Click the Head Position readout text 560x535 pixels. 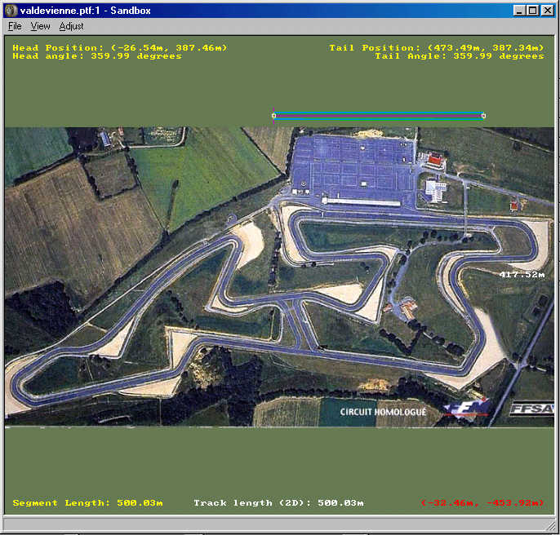120,47
